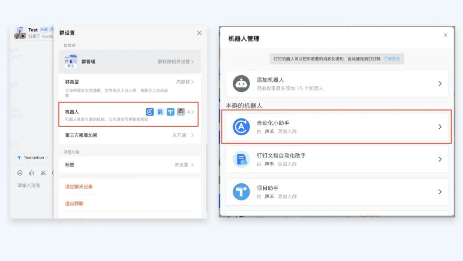Click the 请输入消息 message input field
This screenshot has width=463, height=261.
(29, 185)
